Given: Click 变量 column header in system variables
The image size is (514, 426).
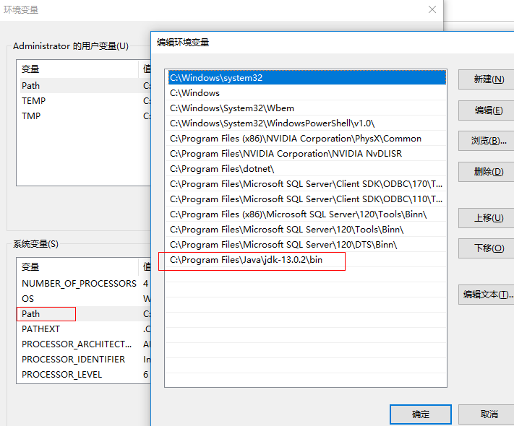Looking at the screenshot, I should tap(77, 267).
